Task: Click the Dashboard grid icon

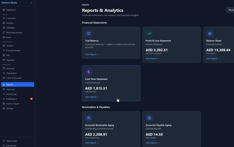Action: point(4,10)
